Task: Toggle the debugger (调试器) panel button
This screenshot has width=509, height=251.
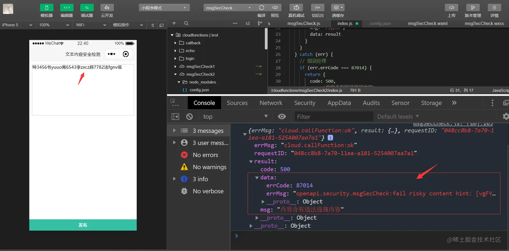Action: pyautogui.click(x=87, y=8)
